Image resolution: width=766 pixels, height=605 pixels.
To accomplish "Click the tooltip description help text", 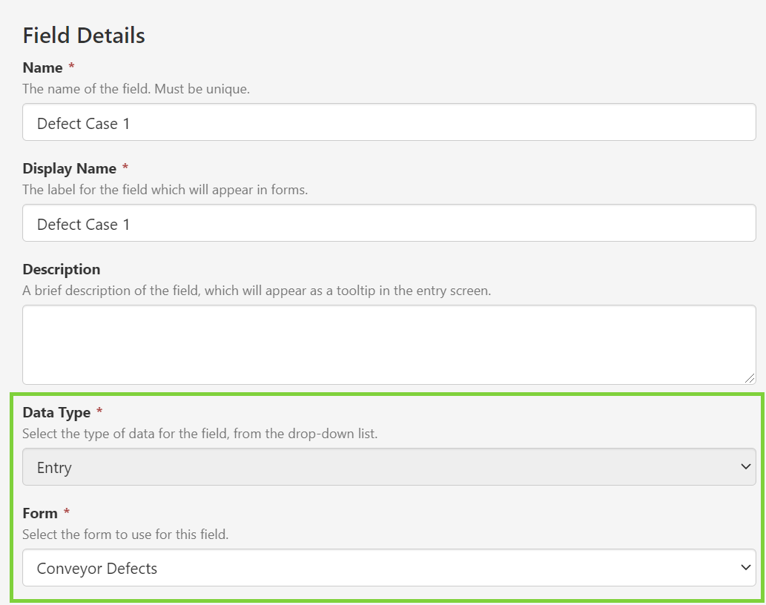I will point(257,291).
